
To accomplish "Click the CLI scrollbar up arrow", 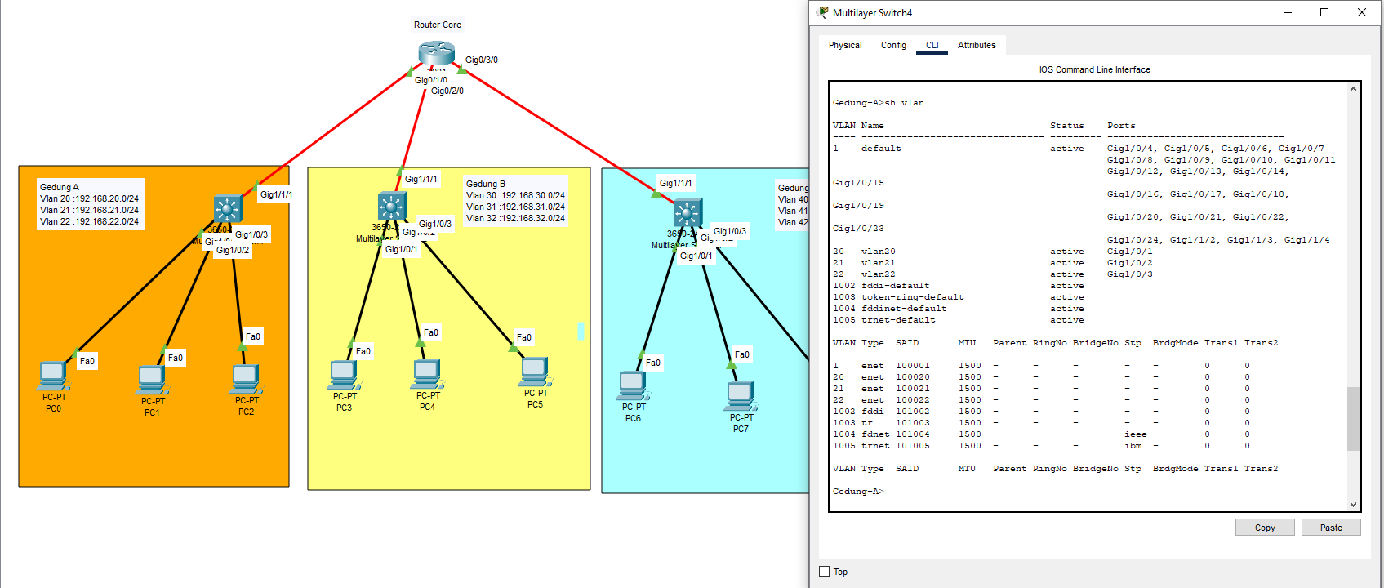I will [x=1353, y=89].
